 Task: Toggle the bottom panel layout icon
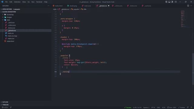pyautogui.click(x=169, y=2)
